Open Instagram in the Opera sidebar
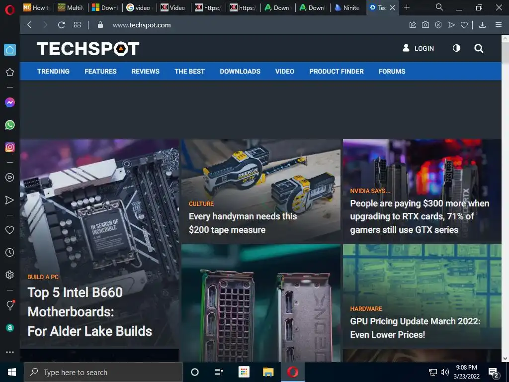This screenshot has height=382, width=509. pos(10,147)
